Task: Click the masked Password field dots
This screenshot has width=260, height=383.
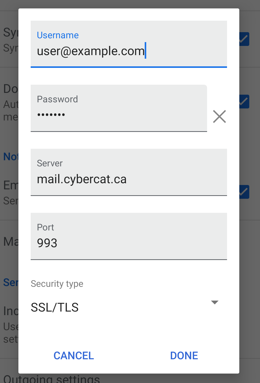Action: pos(51,115)
